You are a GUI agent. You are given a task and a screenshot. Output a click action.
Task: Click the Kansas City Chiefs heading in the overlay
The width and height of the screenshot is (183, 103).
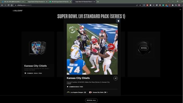coord(78,78)
